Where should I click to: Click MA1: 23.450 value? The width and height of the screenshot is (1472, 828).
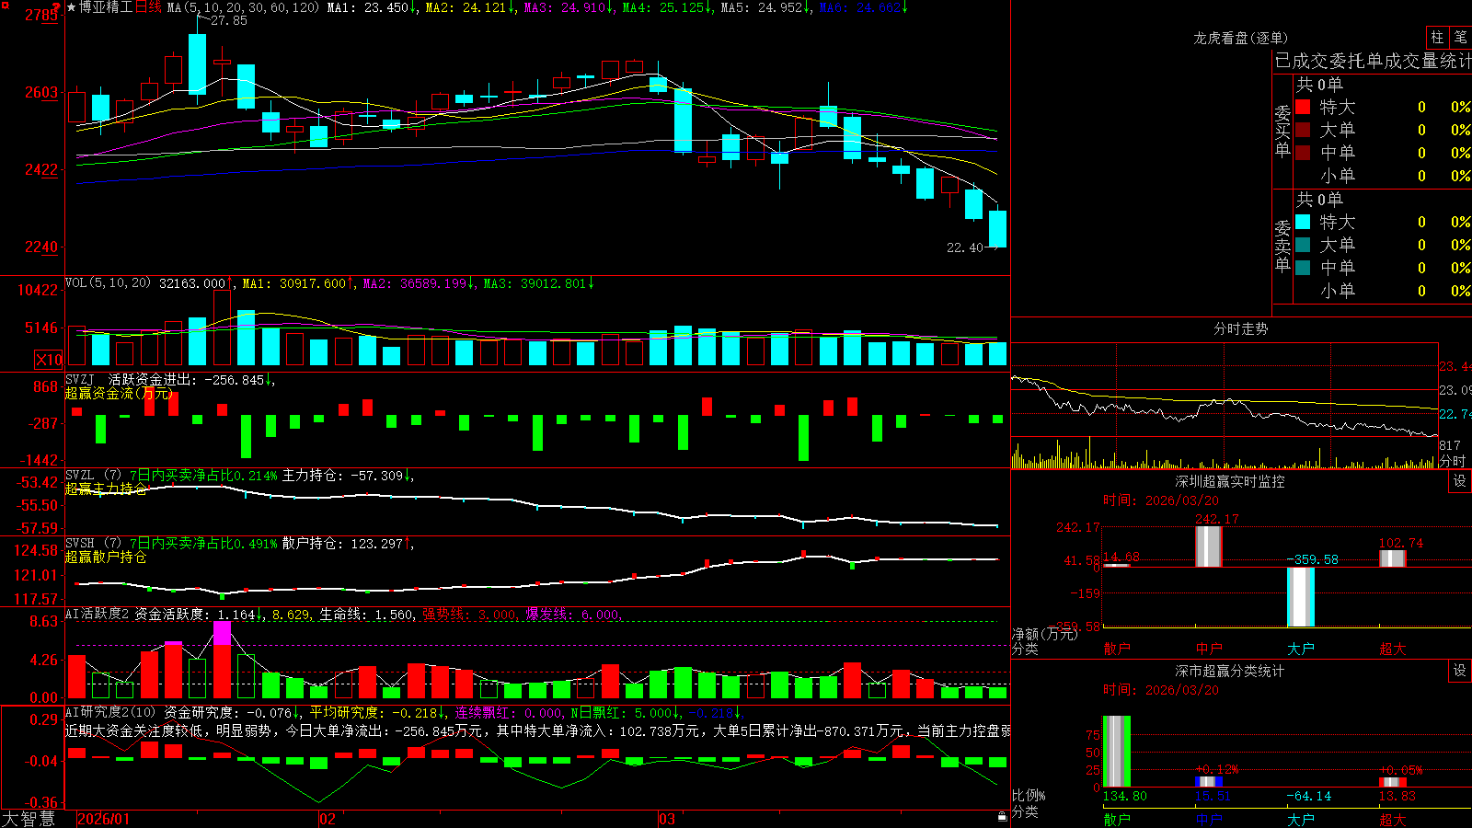point(372,7)
